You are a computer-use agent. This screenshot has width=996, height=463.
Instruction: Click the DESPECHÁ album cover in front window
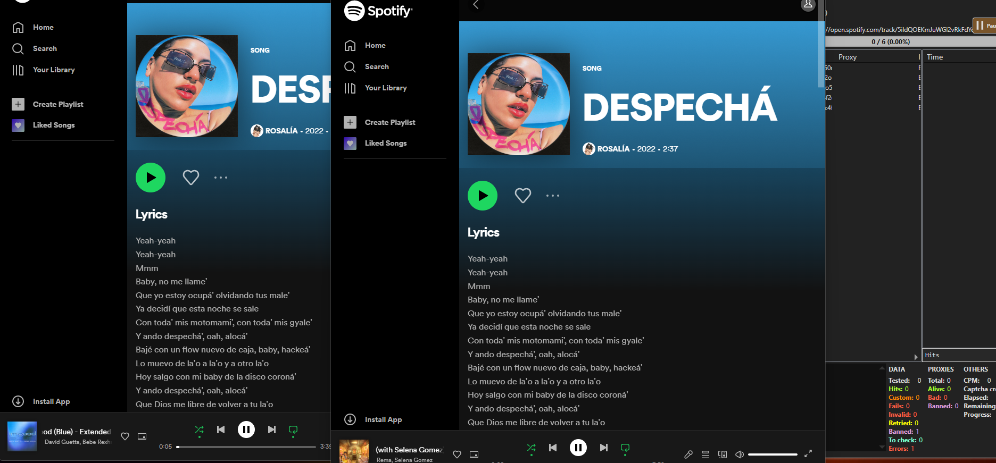coord(519,104)
